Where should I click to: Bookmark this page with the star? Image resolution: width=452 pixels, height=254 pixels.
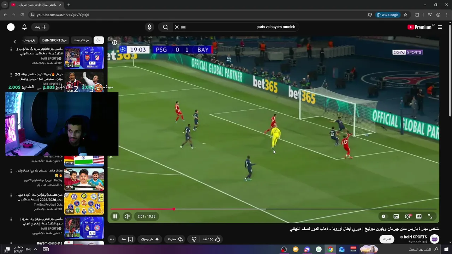(x=405, y=15)
